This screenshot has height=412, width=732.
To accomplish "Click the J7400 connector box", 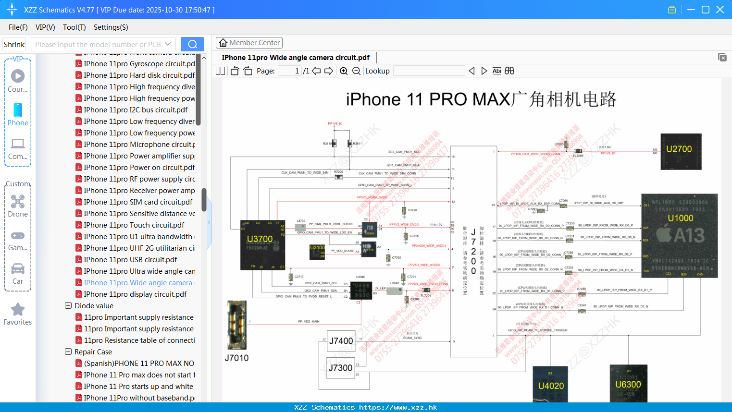I will [x=341, y=341].
